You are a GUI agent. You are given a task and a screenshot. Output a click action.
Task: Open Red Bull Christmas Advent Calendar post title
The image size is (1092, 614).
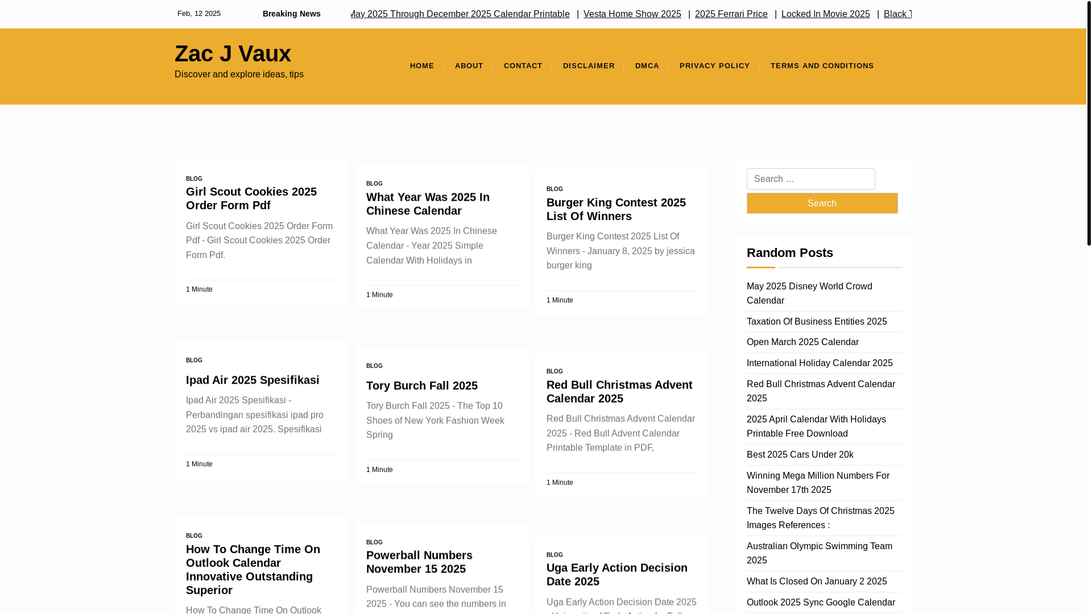619,392
